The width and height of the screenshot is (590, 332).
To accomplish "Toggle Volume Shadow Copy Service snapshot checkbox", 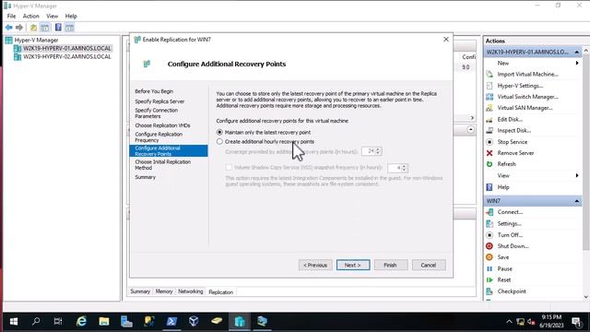I will coord(229,168).
